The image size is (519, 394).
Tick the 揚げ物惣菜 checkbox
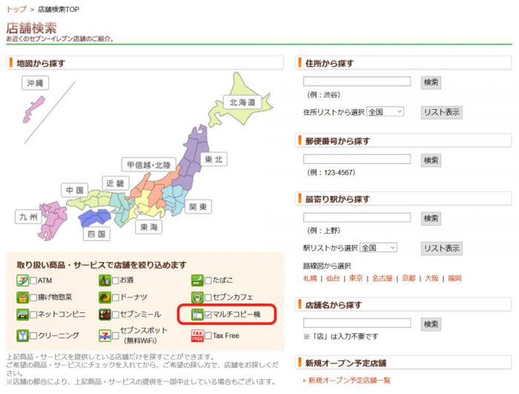(33, 298)
